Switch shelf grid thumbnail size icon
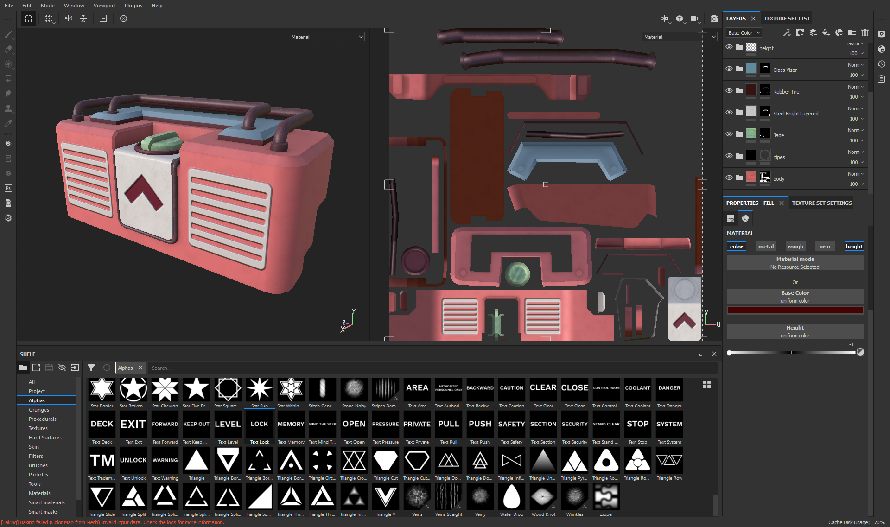This screenshot has width=890, height=527. point(707,384)
